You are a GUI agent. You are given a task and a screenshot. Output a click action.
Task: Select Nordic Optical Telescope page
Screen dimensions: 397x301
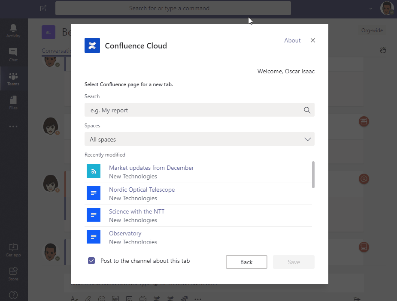(142, 190)
